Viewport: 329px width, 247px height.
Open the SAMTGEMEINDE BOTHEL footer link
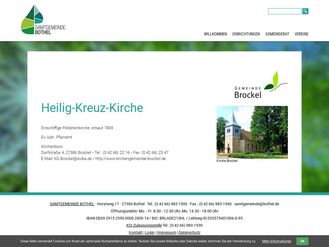point(72,204)
